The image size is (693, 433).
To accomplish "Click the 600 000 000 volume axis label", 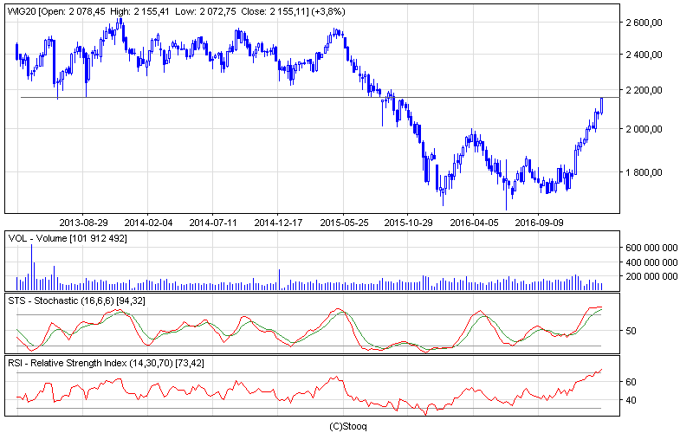I will click(651, 248).
